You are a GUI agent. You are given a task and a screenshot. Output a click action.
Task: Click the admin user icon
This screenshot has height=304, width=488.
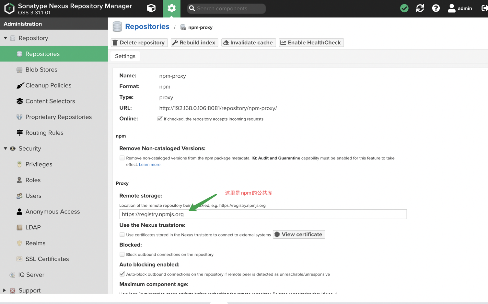coord(451,8)
